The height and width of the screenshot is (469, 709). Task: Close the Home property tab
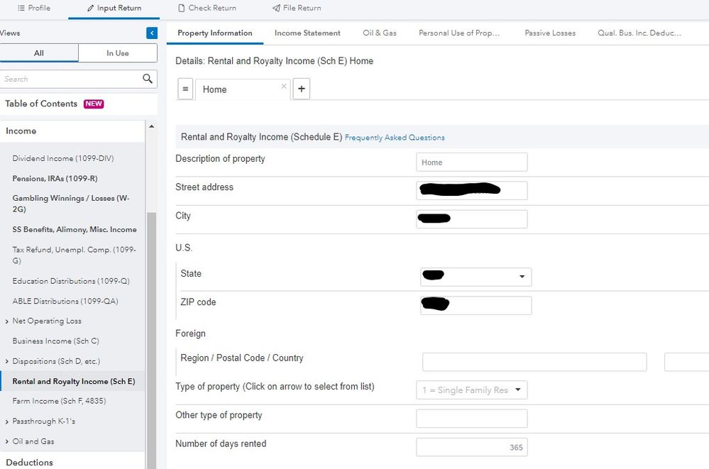point(284,87)
